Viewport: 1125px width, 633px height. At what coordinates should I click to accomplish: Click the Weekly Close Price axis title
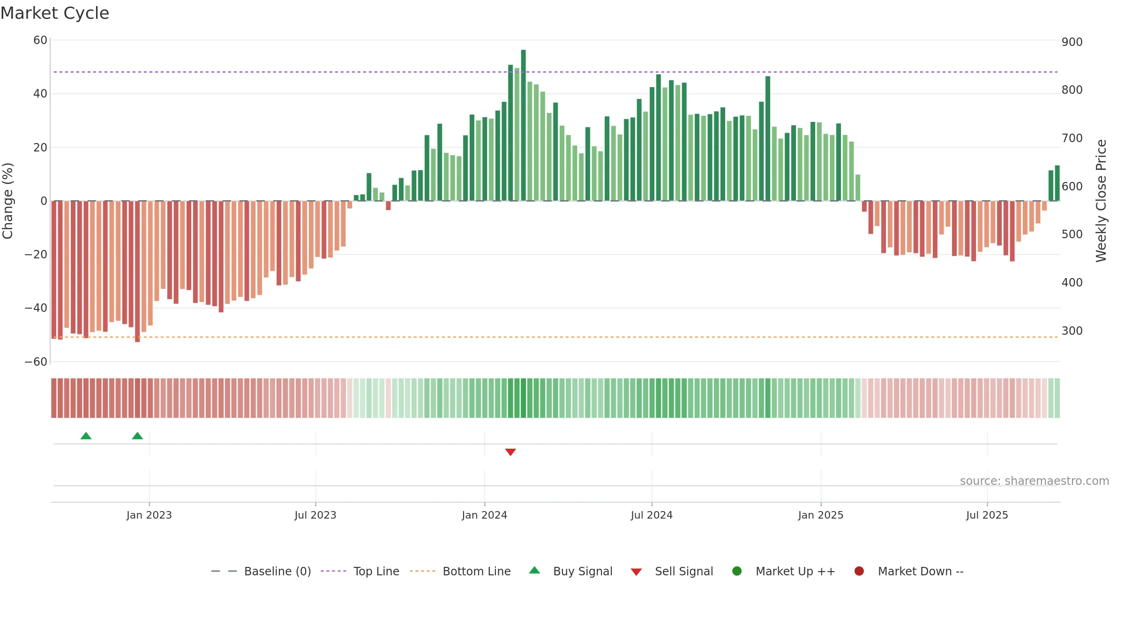[x=1101, y=201]
